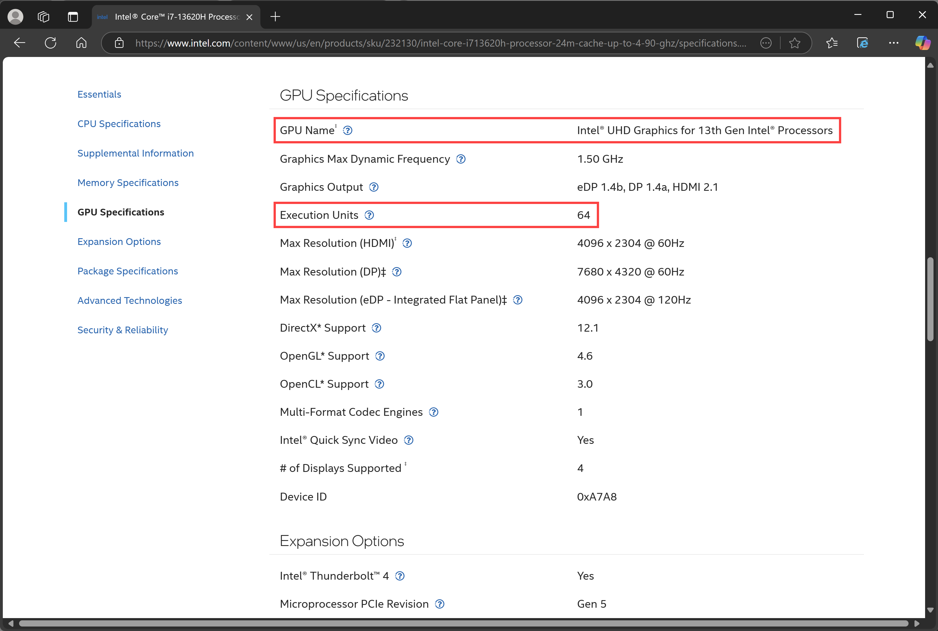The height and width of the screenshot is (631, 938).
Task: Click the GPU Specifications heading
Action: point(344,95)
